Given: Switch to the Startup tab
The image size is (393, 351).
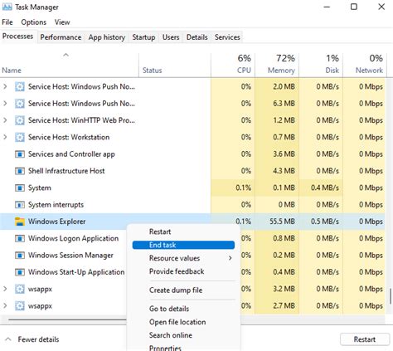Looking at the screenshot, I should [x=143, y=37].
